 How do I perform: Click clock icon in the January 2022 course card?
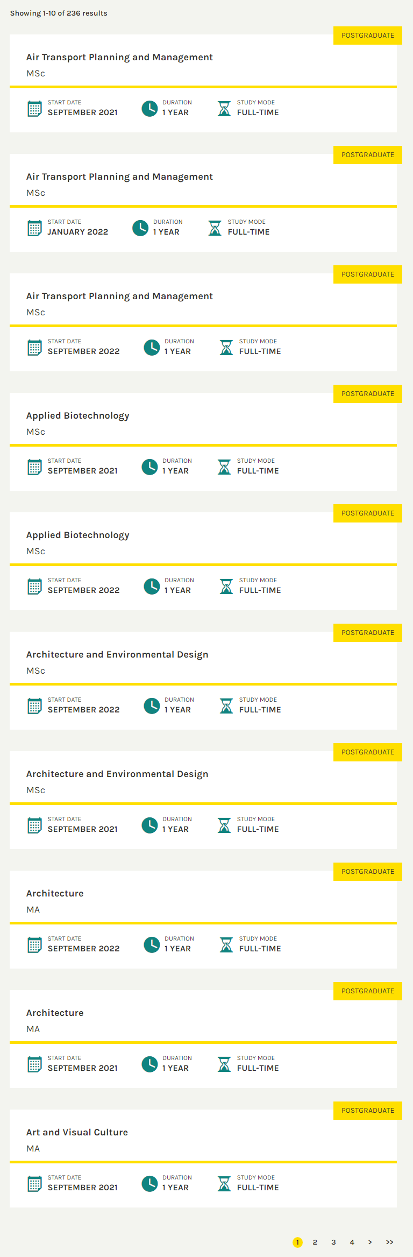click(x=140, y=228)
